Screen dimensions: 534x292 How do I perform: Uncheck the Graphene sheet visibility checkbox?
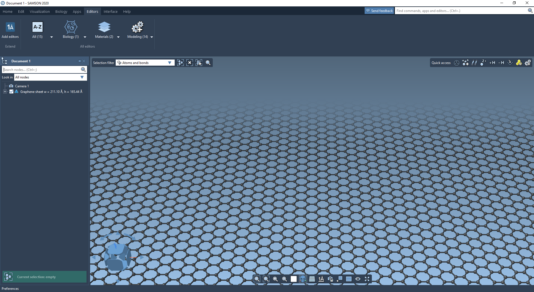click(11, 92)
